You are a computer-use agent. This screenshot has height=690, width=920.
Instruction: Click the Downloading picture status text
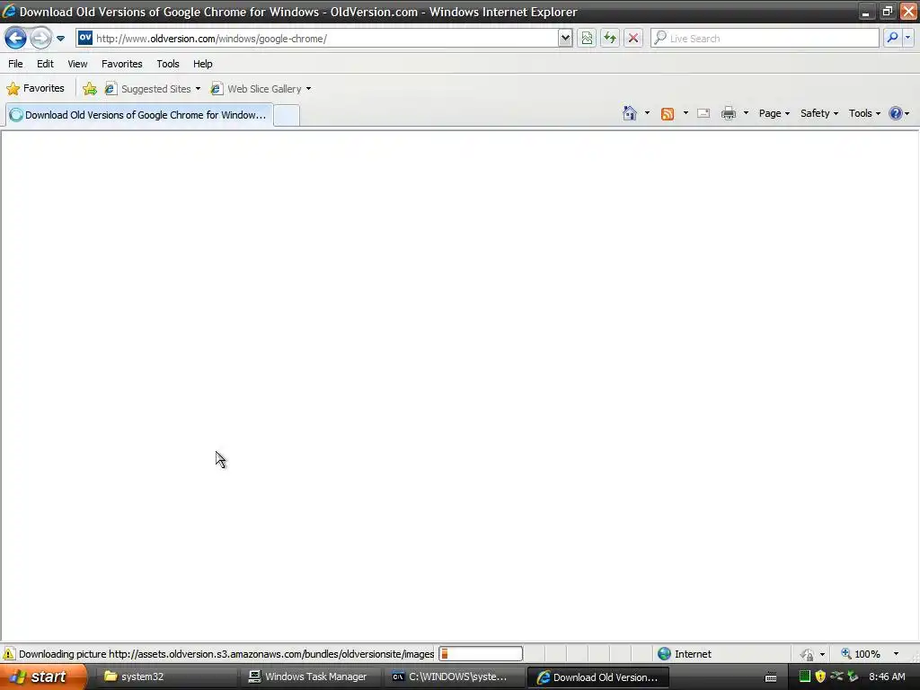[x=226, y=654]
